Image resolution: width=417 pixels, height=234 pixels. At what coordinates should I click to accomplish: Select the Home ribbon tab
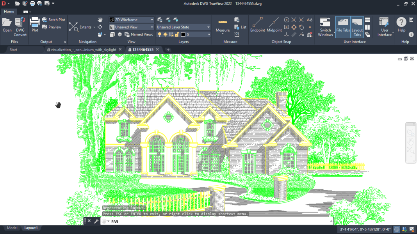[x=9, y=12]
